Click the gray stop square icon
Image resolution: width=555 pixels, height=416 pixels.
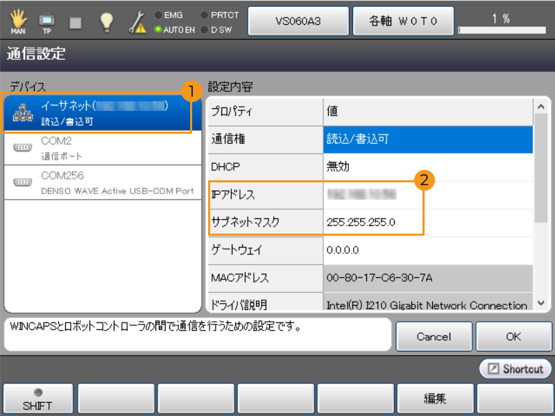(x=76, y=21)
